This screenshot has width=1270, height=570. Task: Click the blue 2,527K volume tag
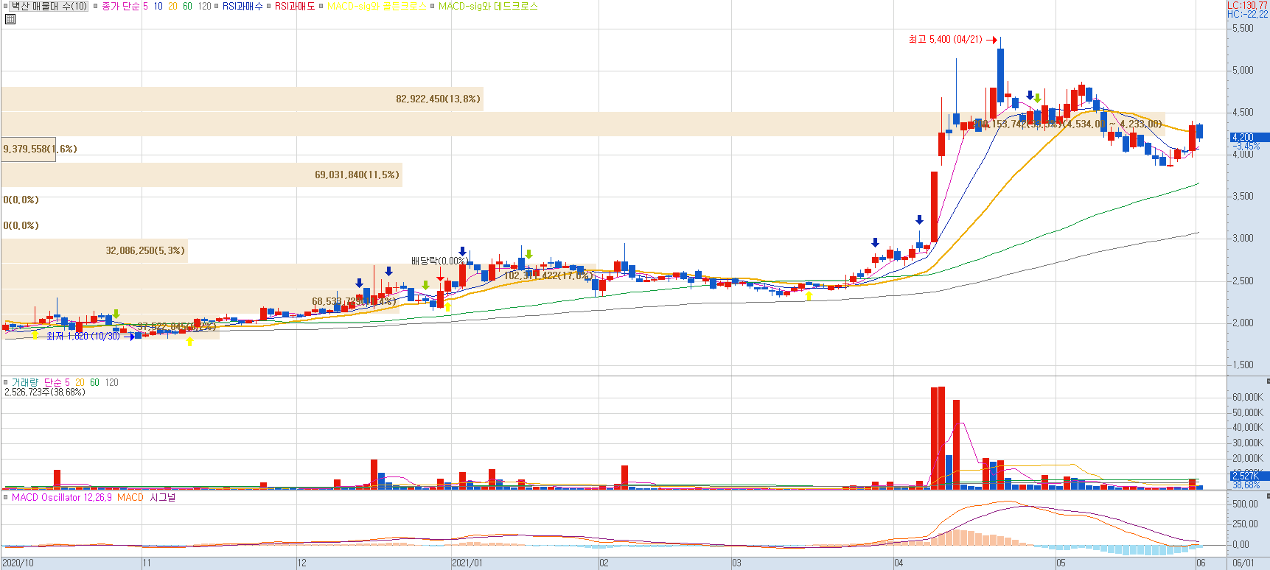tap(1249, 476)
